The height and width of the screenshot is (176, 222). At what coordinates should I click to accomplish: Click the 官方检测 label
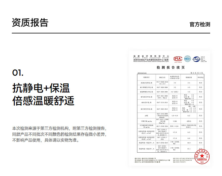pyautogui.click(x=200, y=24)
